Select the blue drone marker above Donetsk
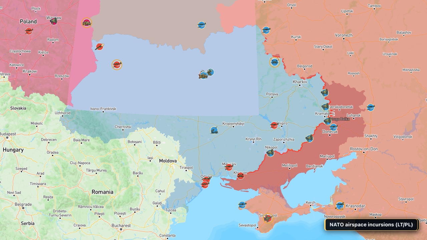427x240 pixels. (x=333, y=127)
